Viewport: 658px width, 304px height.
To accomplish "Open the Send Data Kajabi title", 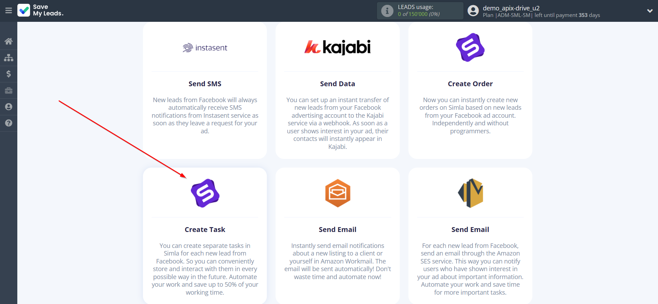I will point(337,84).
